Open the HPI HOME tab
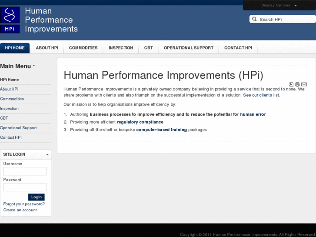 [x=15, y=48]
